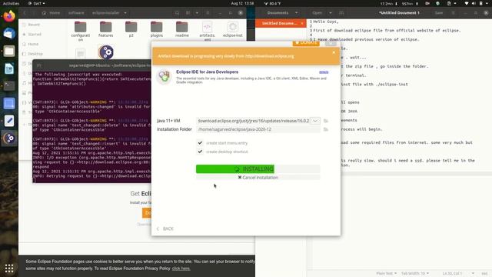Open the readme folder in Files
492x277 pixels.
coord(182,29)
